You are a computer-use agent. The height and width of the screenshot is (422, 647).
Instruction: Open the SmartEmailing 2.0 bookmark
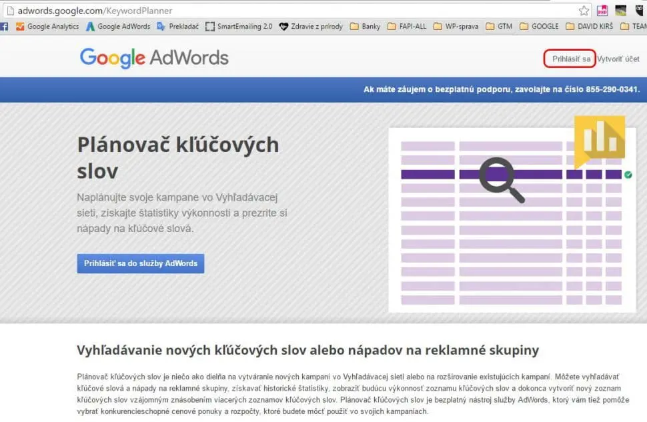tap(242, 26)
